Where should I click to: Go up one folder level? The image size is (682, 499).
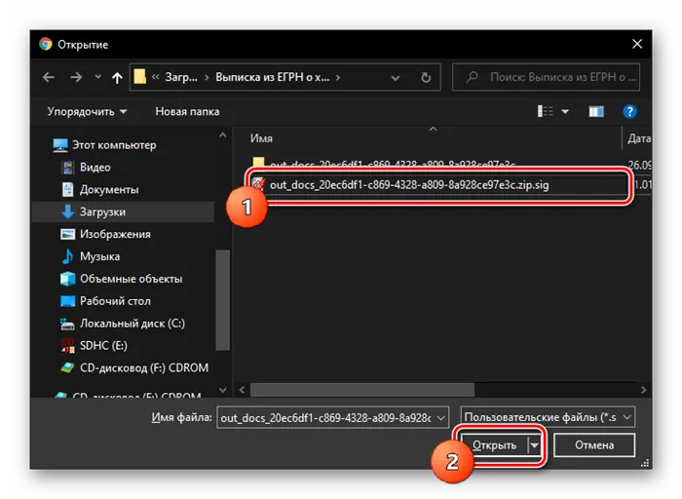117,77
